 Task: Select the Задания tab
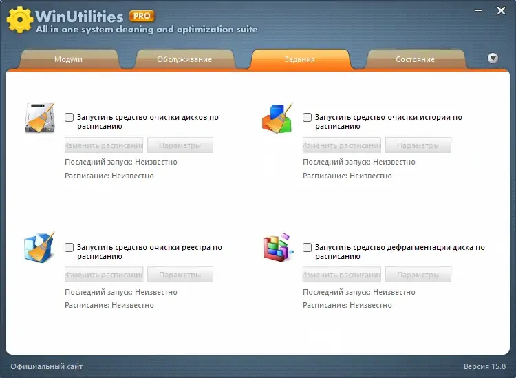(x=300, y=59)
